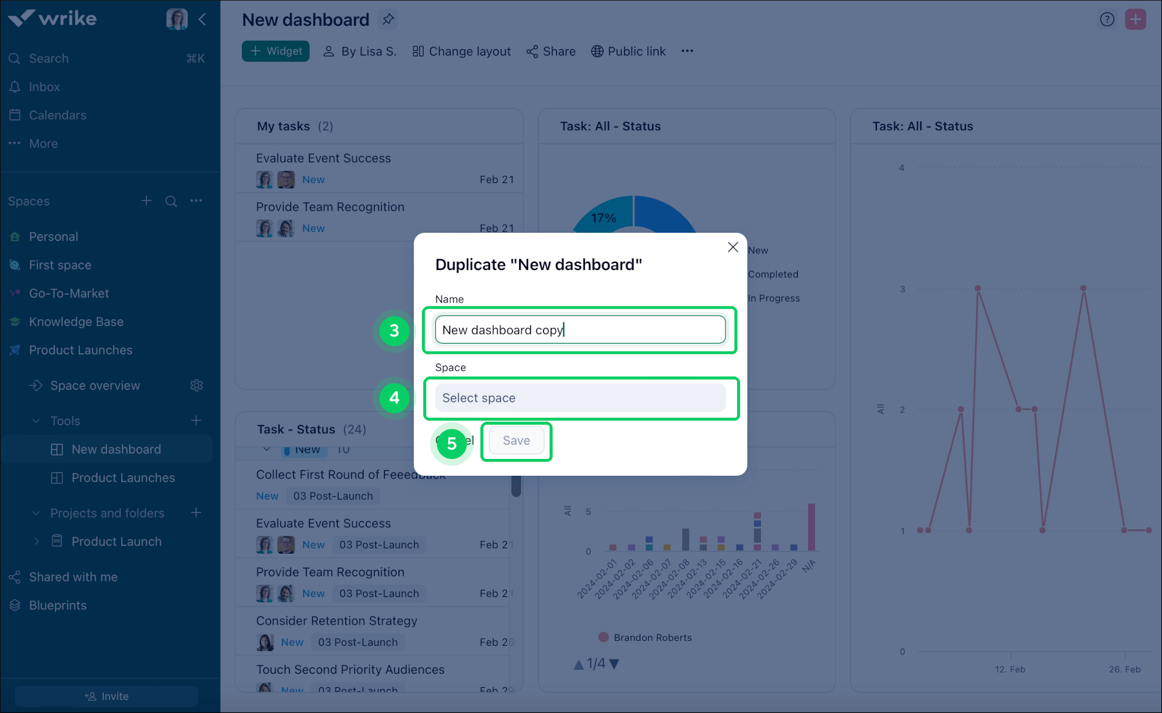The height and width of the screenshot is (713, 1162).
Task: Open the Public link option
Action: pos(627,51)
